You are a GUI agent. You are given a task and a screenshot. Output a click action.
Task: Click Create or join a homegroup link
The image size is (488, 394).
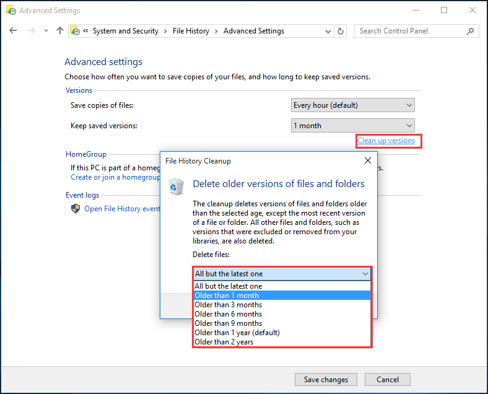pyautogui.click(x=115, y=177)
